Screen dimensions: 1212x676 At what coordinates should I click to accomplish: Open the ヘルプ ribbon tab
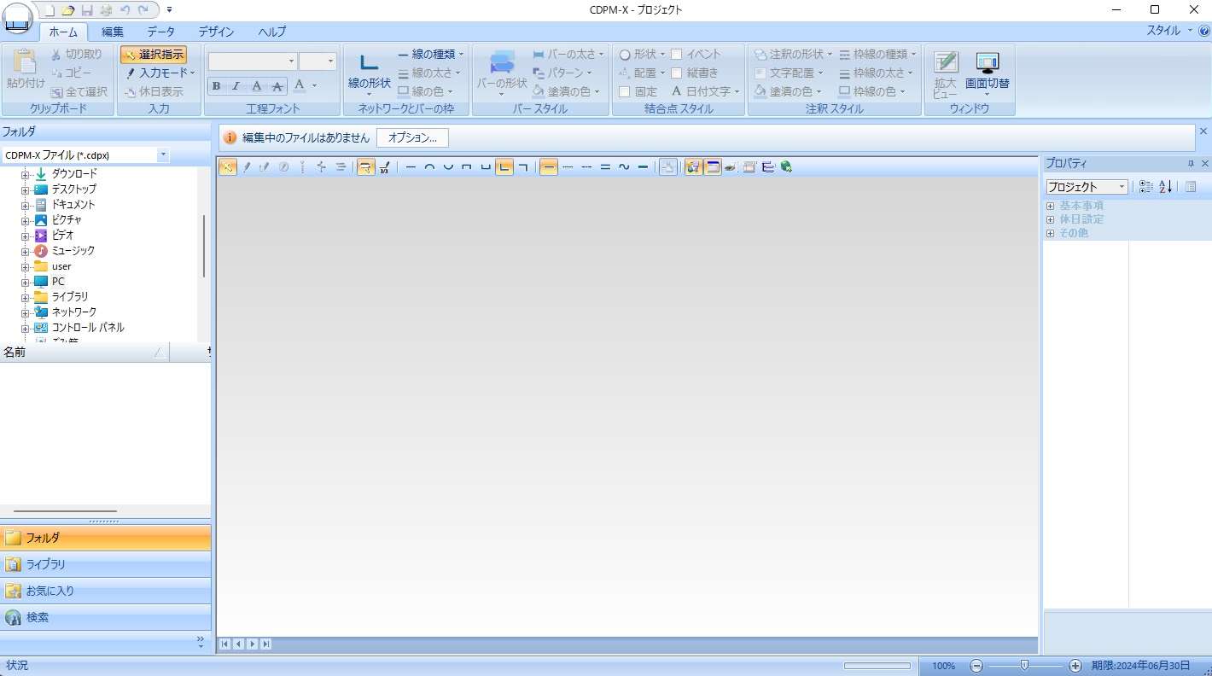click(x=272, y=32)
